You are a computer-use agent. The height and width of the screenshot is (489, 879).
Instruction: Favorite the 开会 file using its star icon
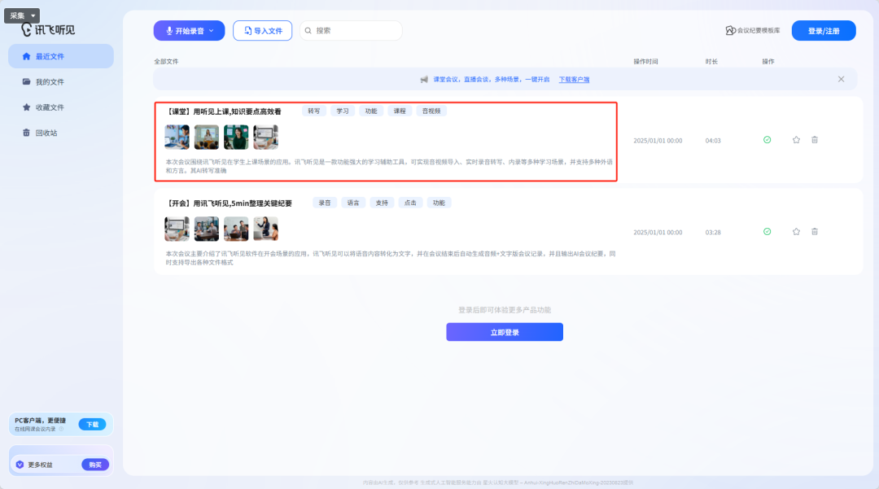coord(796,232)
